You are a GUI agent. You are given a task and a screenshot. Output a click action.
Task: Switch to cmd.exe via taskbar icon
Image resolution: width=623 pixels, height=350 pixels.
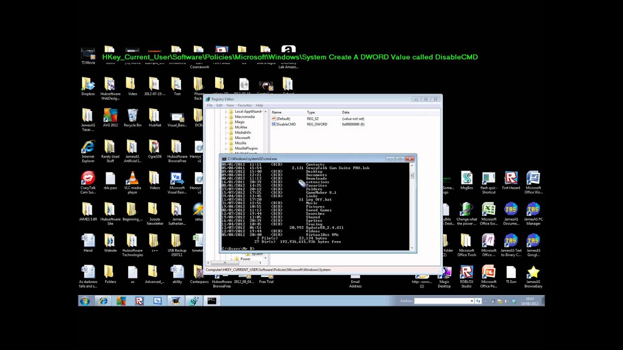[212, 301]
